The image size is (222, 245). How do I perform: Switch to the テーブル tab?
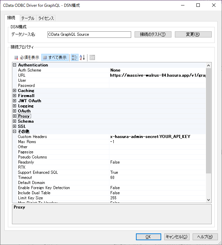click(28, 18)
